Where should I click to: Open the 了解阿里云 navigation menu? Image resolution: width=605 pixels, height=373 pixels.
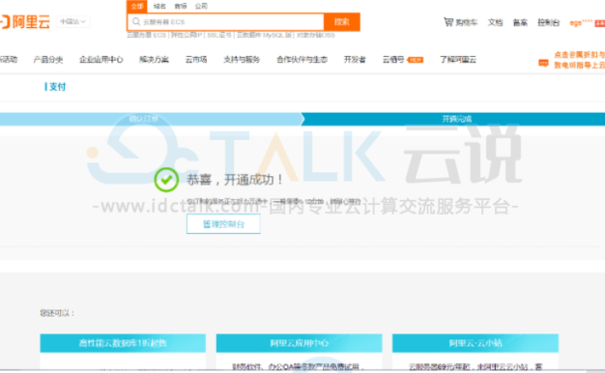(458, 59)
